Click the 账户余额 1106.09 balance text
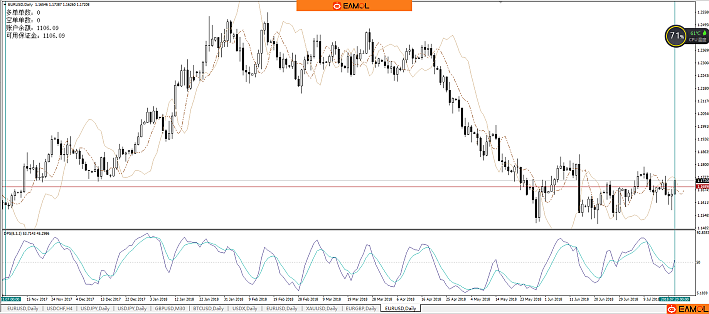The image size is (709, 314). click(32, 28)
